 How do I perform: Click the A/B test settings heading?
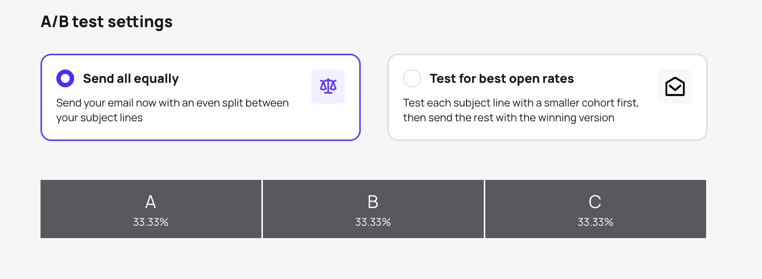(107, 22)
